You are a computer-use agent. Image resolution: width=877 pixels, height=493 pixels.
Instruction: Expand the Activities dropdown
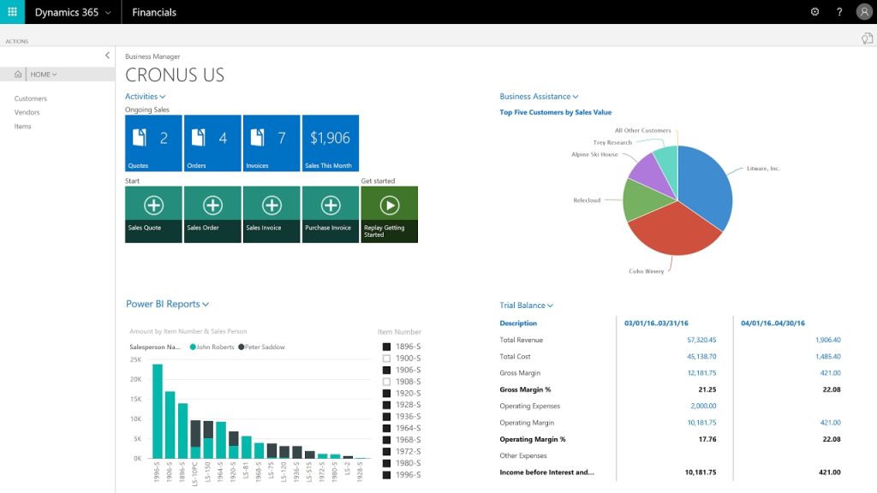pyautogui.click(x=145, y=96)
